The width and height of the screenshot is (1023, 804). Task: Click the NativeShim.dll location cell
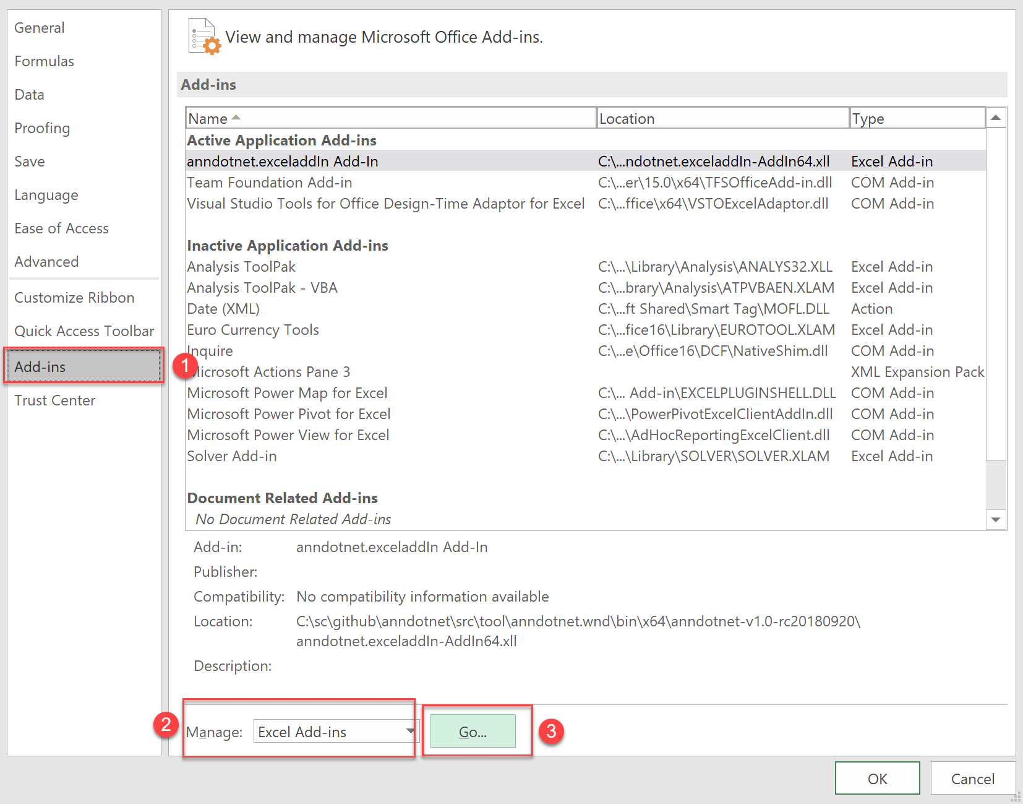pyautogui.click(x=713, y=351)
